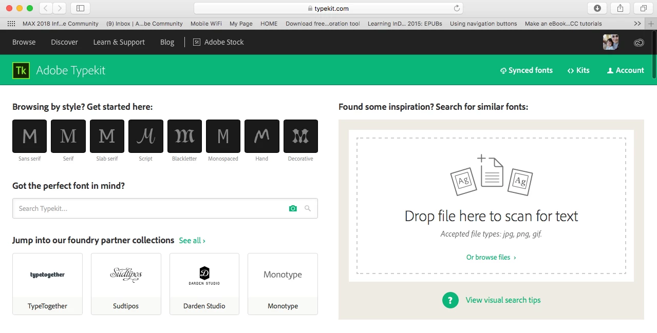Open Learn & Support
657x333 pixels.
[x=119, y=42]
